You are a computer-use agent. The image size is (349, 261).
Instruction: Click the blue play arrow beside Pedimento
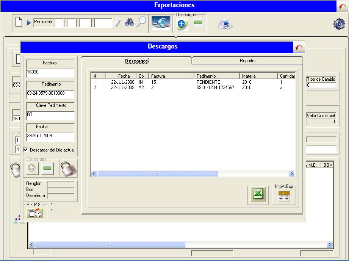tap(29, 23)
